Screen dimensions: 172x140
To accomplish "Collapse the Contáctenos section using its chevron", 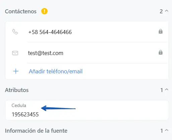I will point(167,11).
